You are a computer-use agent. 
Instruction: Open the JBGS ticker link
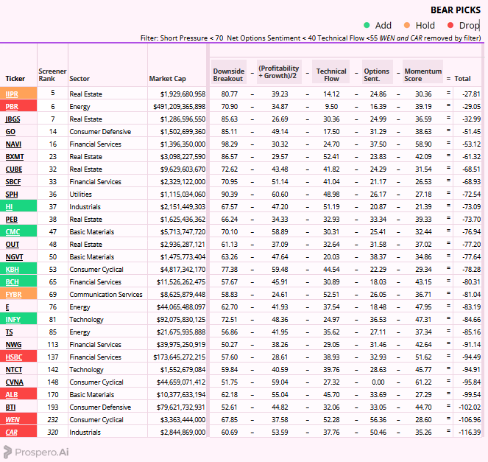[x=13, y=119]
